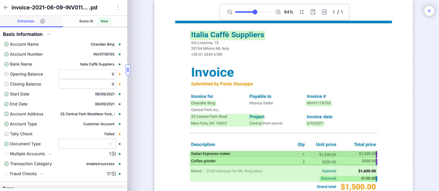Open the three-dot more options menu
This screenshot has height=191, width=439.
[x=118, y=8]
